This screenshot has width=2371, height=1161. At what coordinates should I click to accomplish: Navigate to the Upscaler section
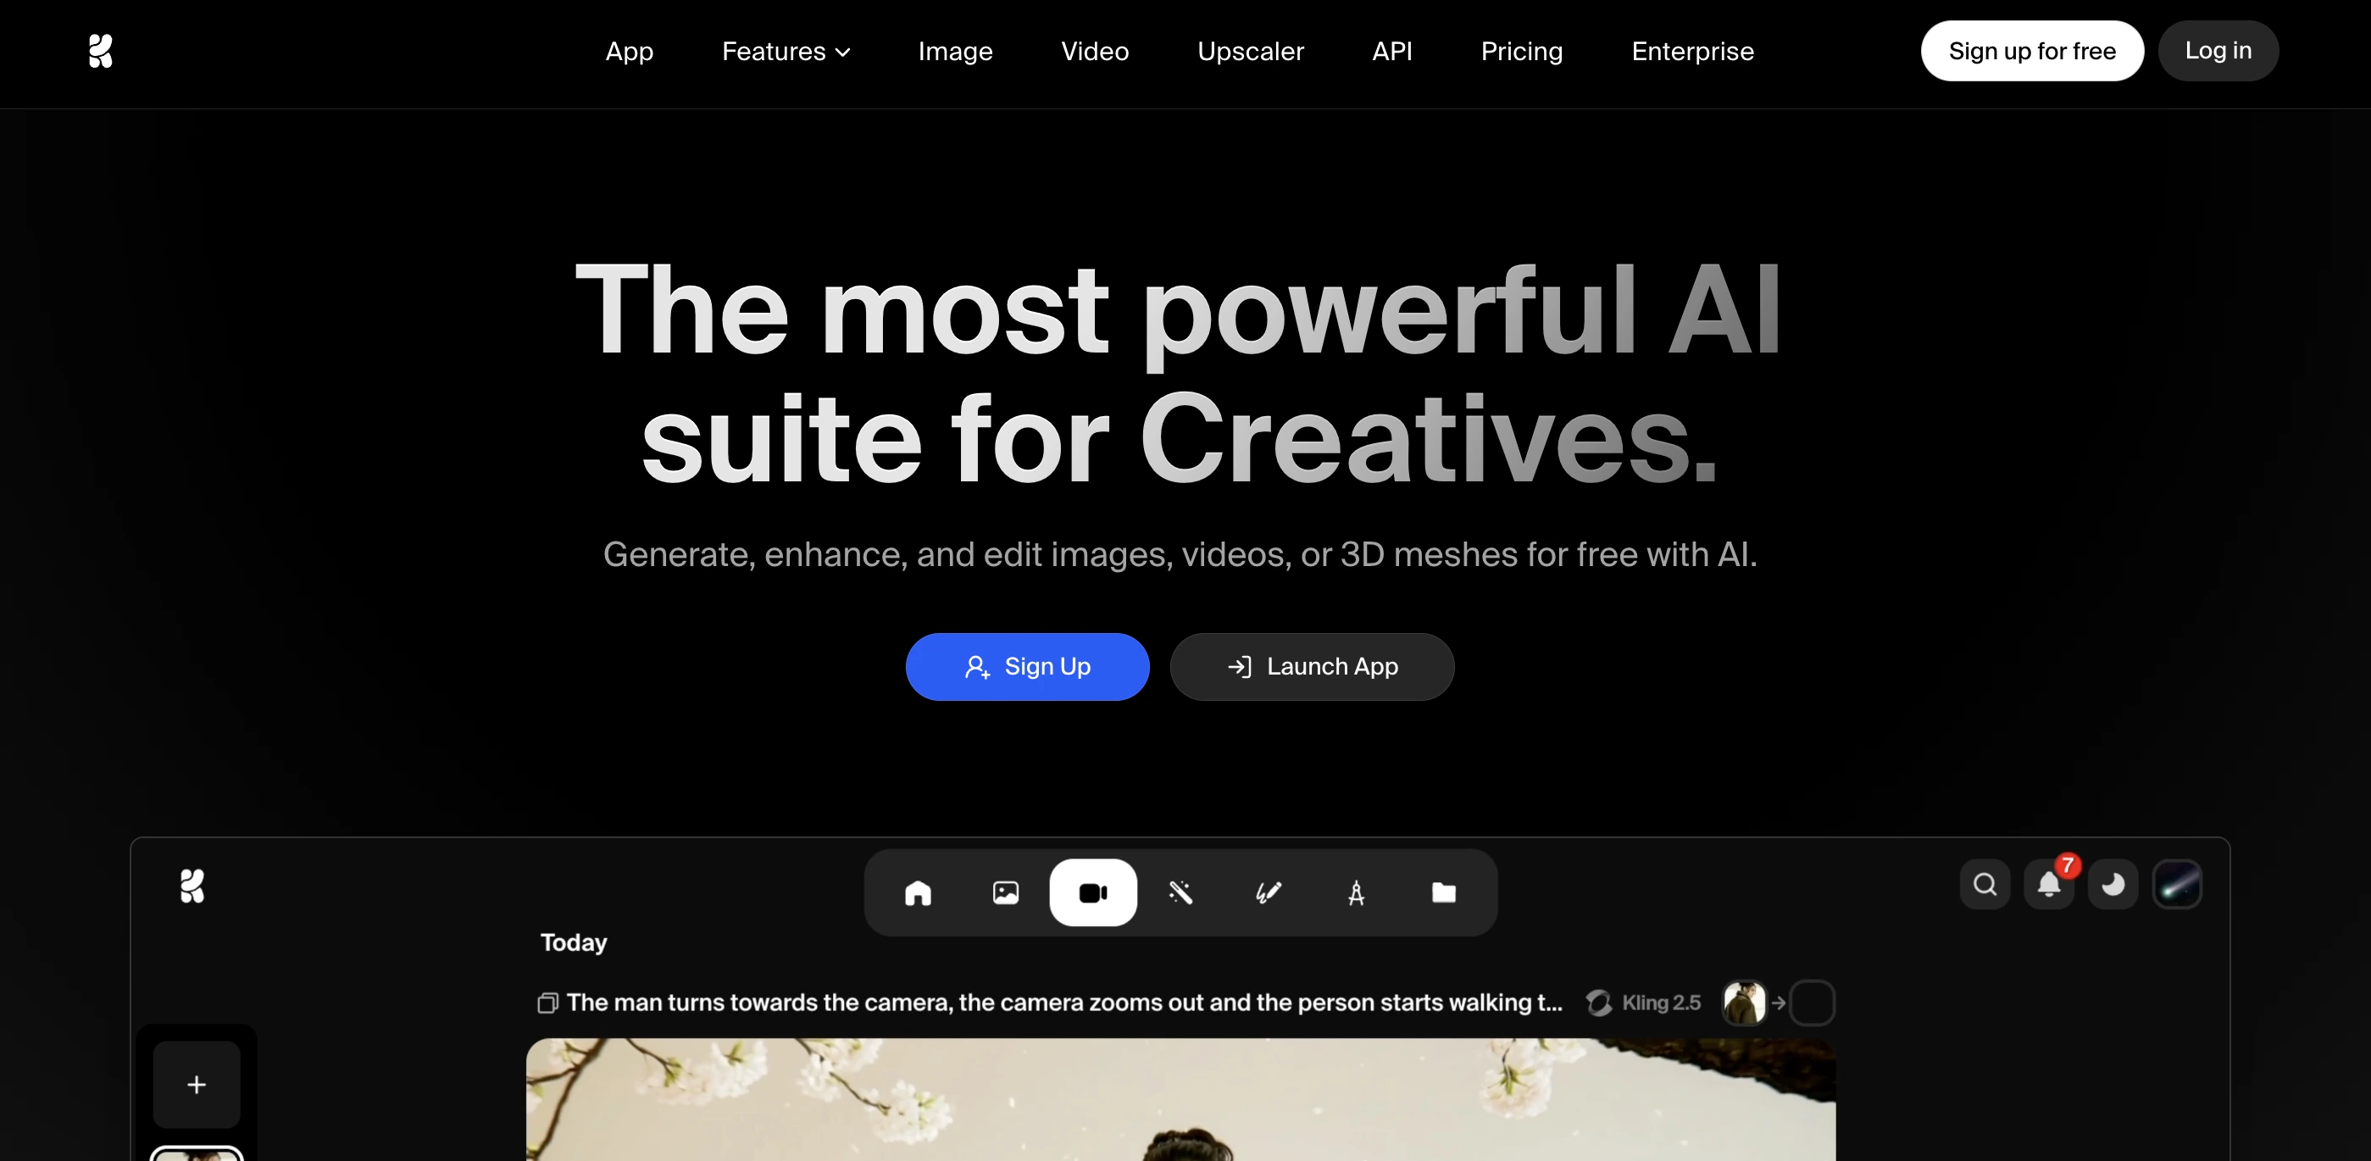coord(1250,51)
